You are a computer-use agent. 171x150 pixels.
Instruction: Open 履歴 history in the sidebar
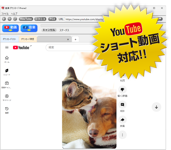click(7, 110)
